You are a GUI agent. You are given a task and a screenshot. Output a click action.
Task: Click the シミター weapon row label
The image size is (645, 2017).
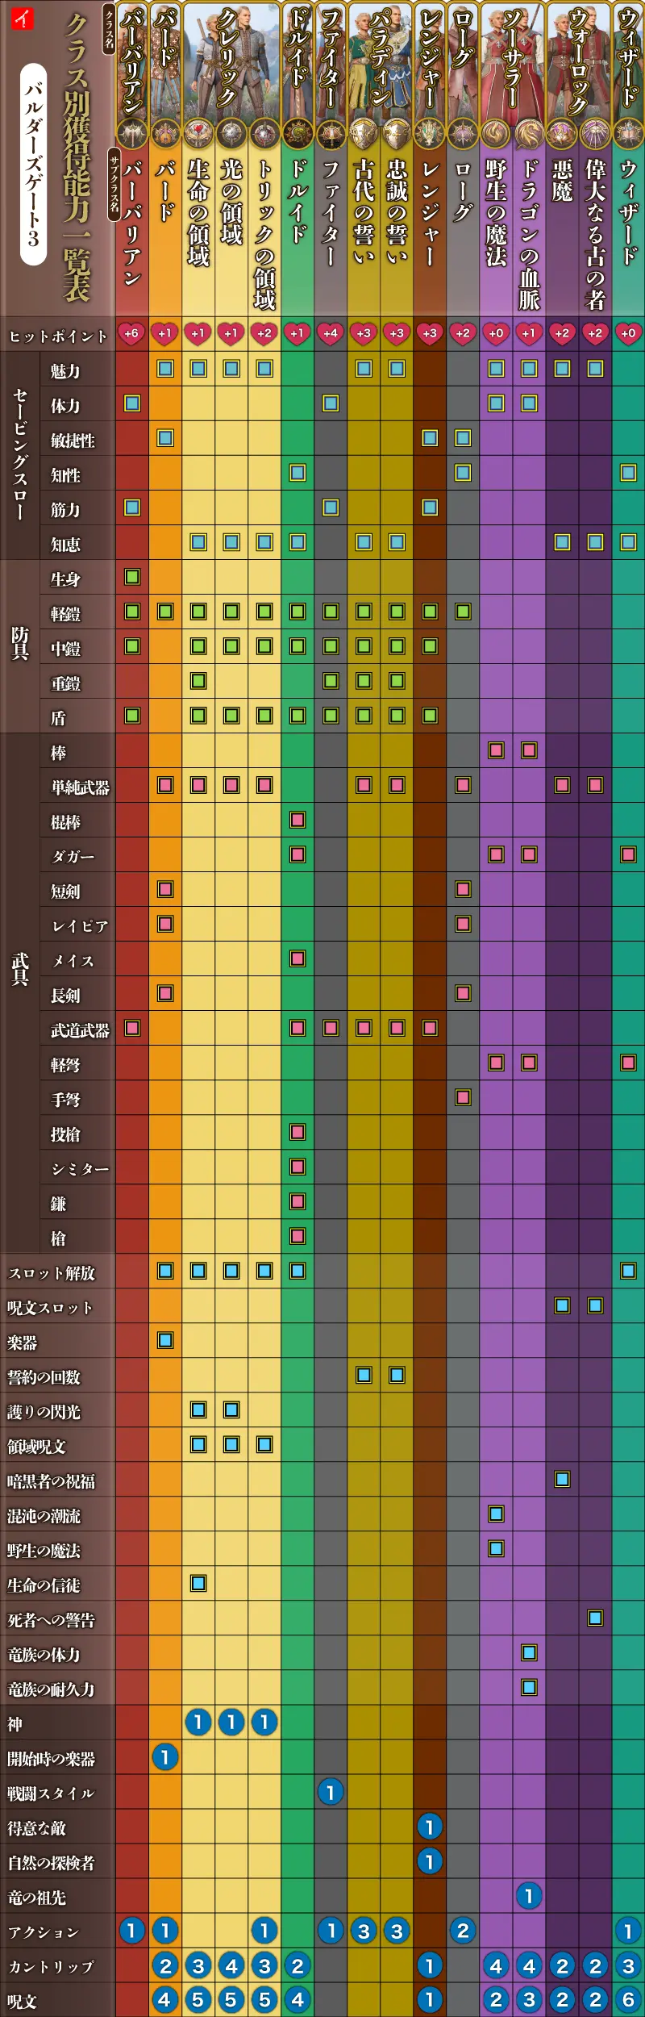(79, 1169)
